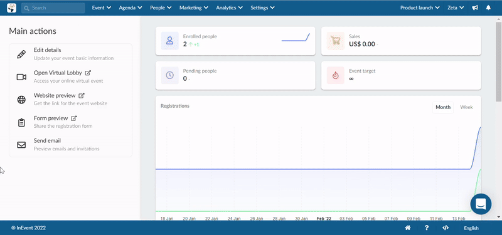Image resolution: width=502 pixels, height=235 pixels.
Task: Open the chat support bubble
Action: pos(481,204)
